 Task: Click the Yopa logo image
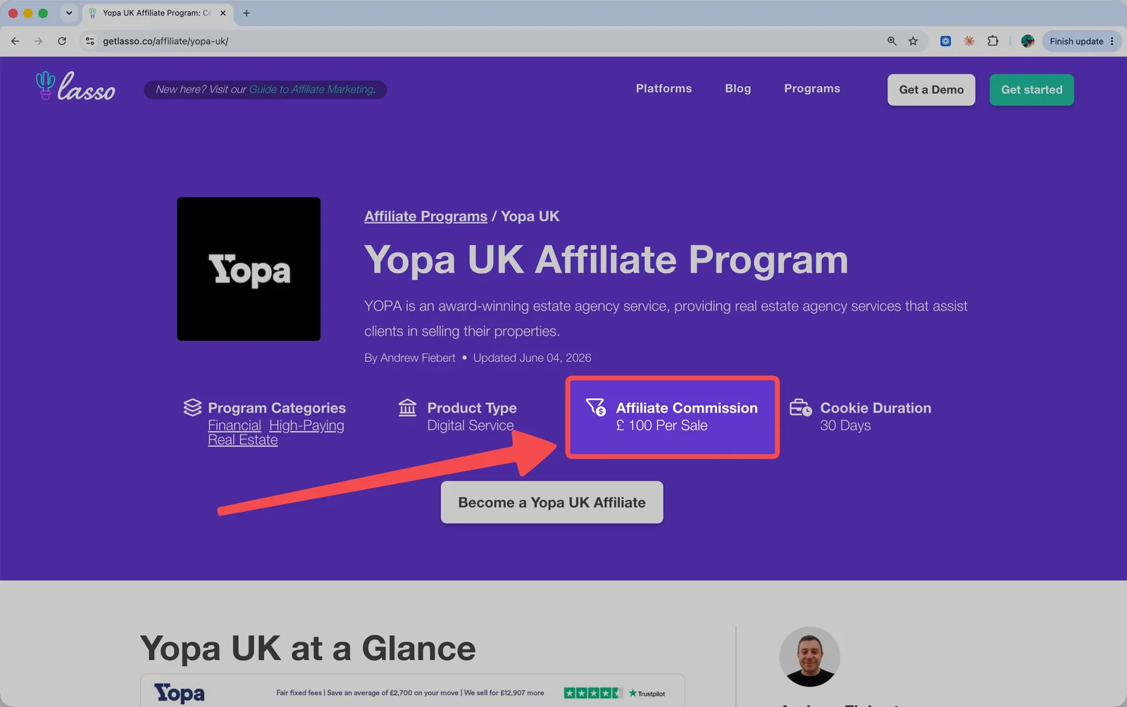(x=249, y=269)
